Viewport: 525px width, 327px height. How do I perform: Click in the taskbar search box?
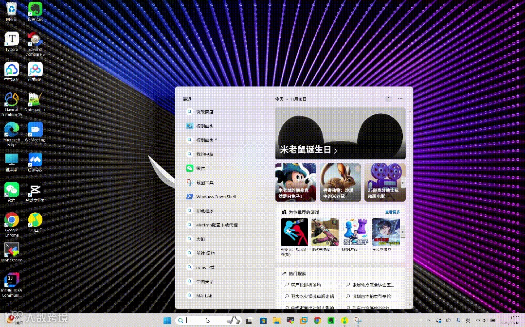[x=208, y=321]
